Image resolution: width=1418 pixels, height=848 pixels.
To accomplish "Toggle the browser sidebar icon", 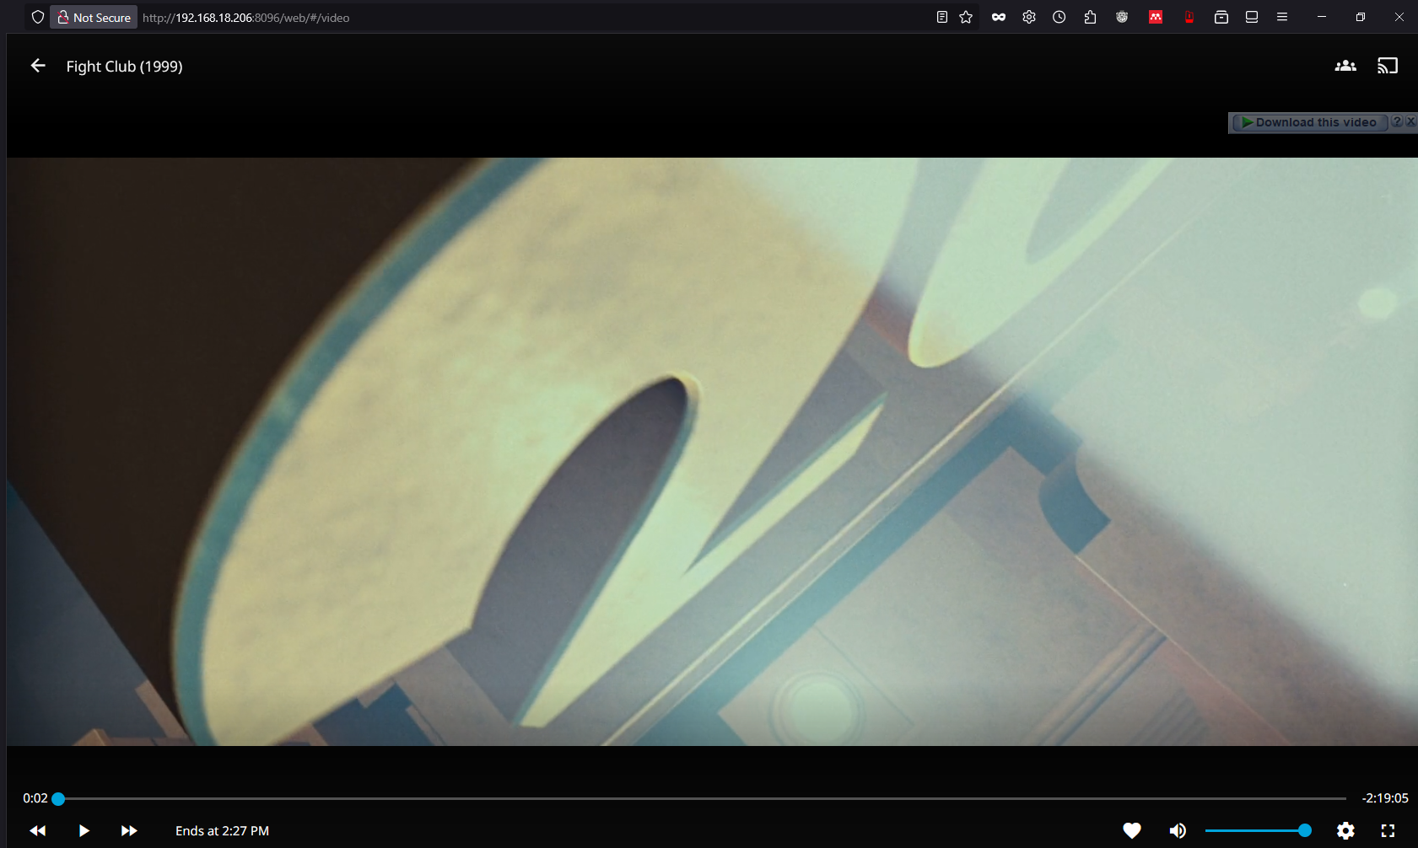I will click(x=1252, y=17).
